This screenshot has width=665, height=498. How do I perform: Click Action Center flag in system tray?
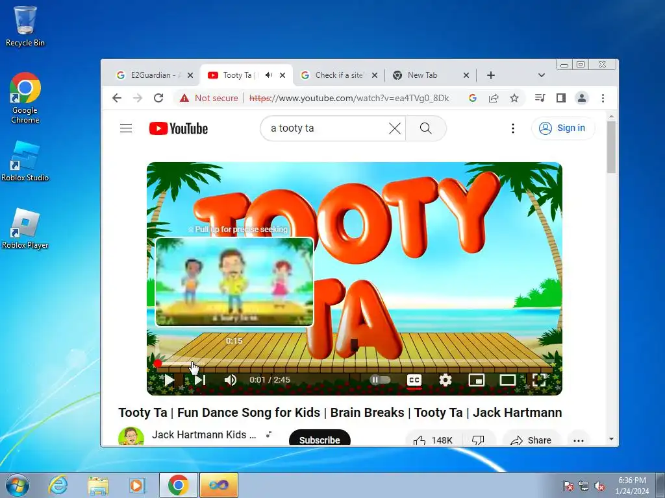click(x=568, y=486)
